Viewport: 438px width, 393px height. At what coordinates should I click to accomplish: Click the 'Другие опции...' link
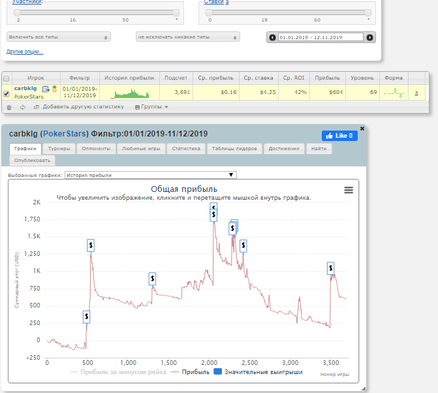tap(25, 52)
